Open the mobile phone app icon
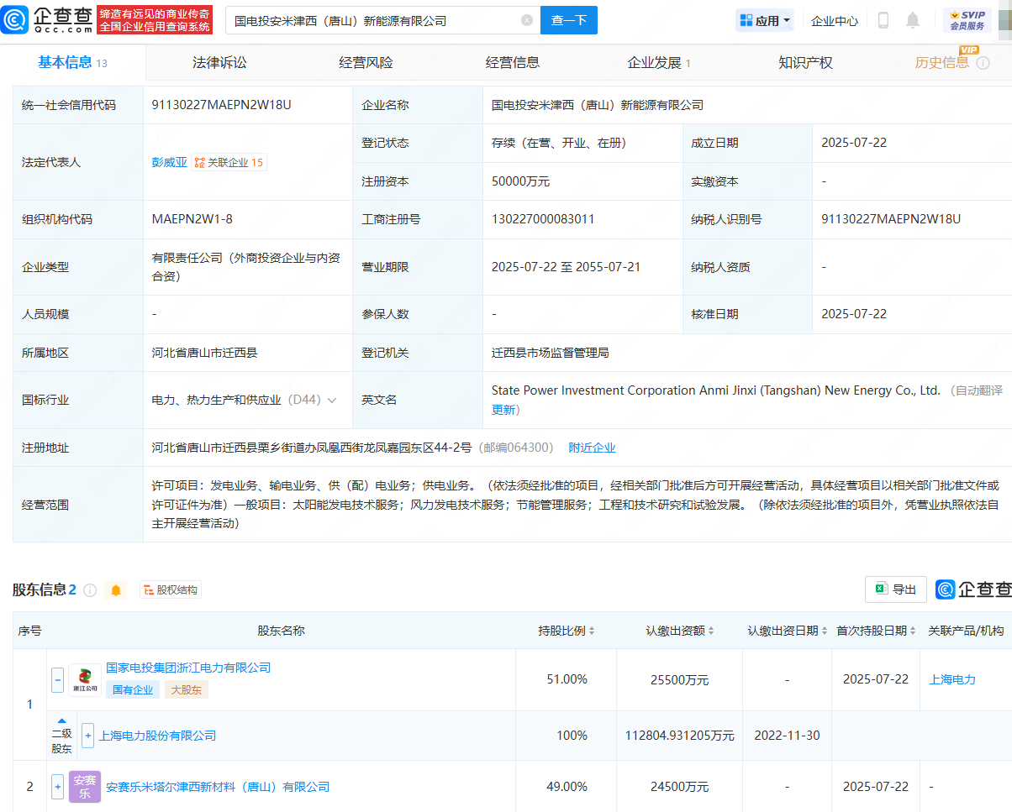This screenshot has height=812, width=1012. pos(883,20)
